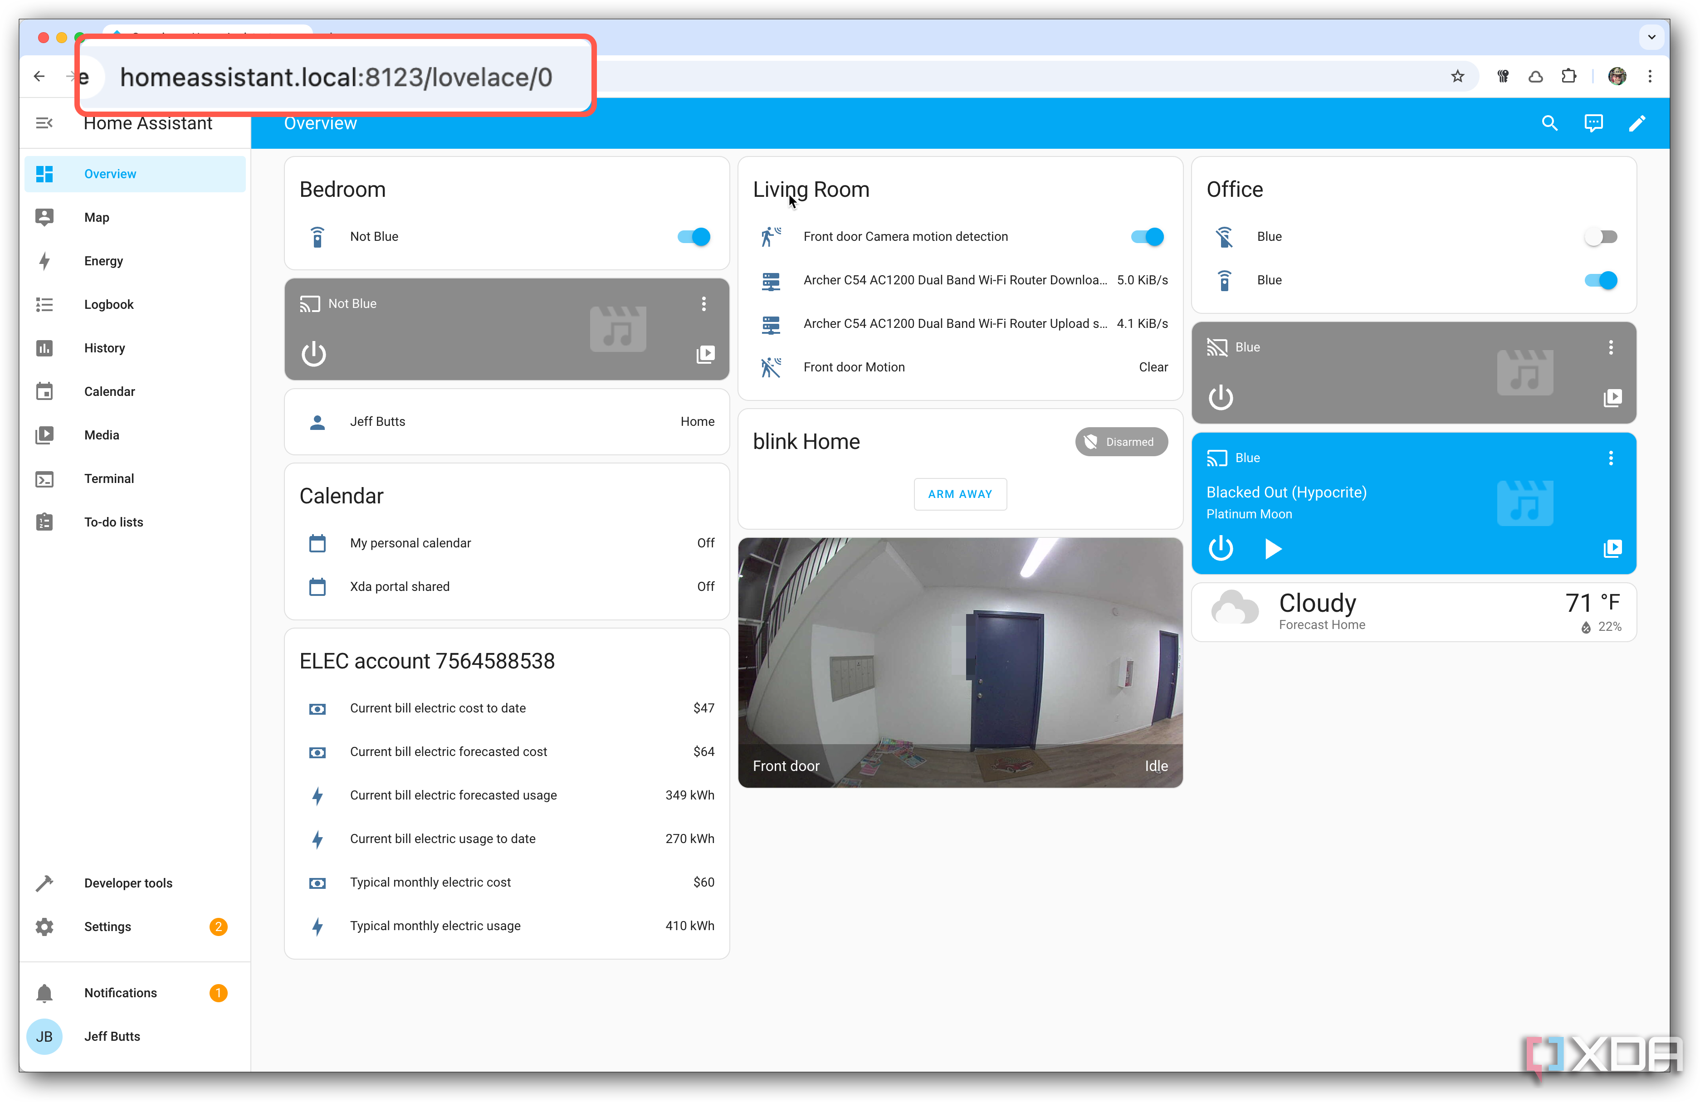Open the Energy sidebar item
Image resolution: width=1700 pixels, height=1102 pixels.
103,261
